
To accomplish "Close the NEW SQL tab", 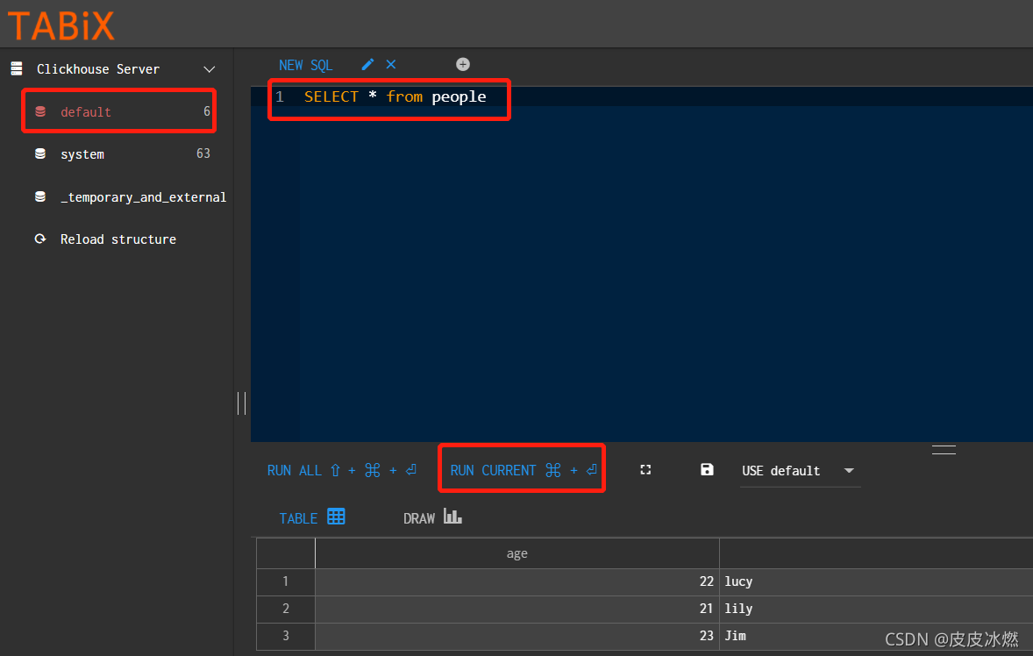I will [391, 64].
